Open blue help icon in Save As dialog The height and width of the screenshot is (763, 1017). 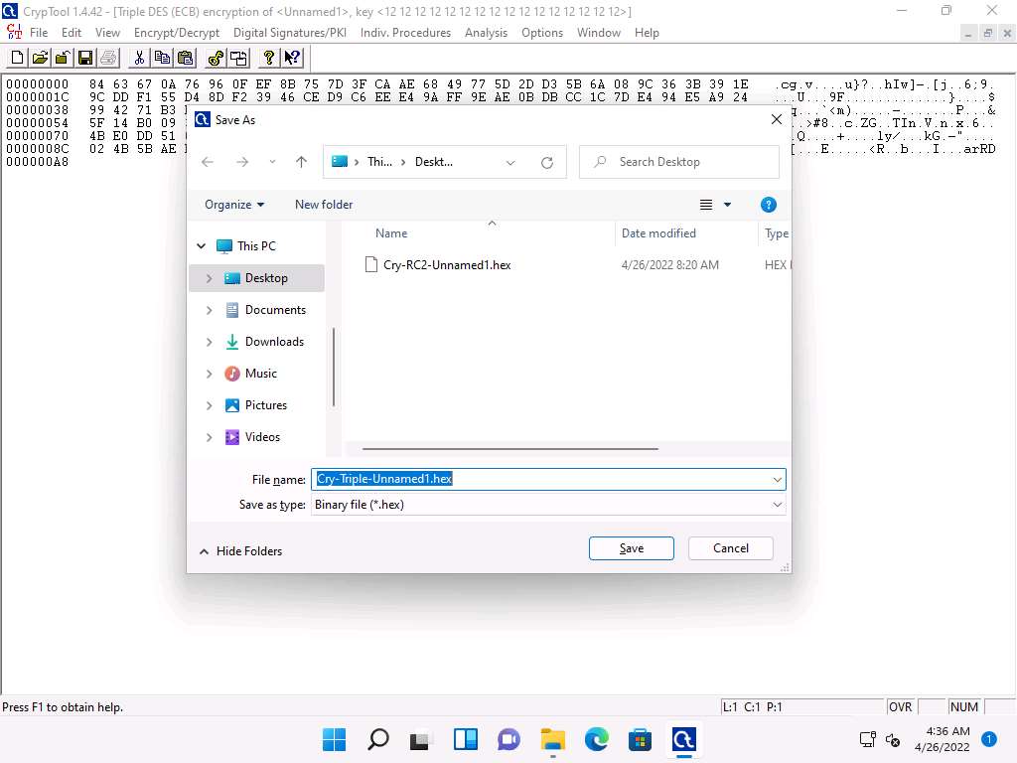[x=768, y=205]
